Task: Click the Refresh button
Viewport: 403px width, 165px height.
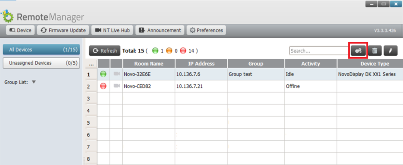Action: [x=105, y=51]
